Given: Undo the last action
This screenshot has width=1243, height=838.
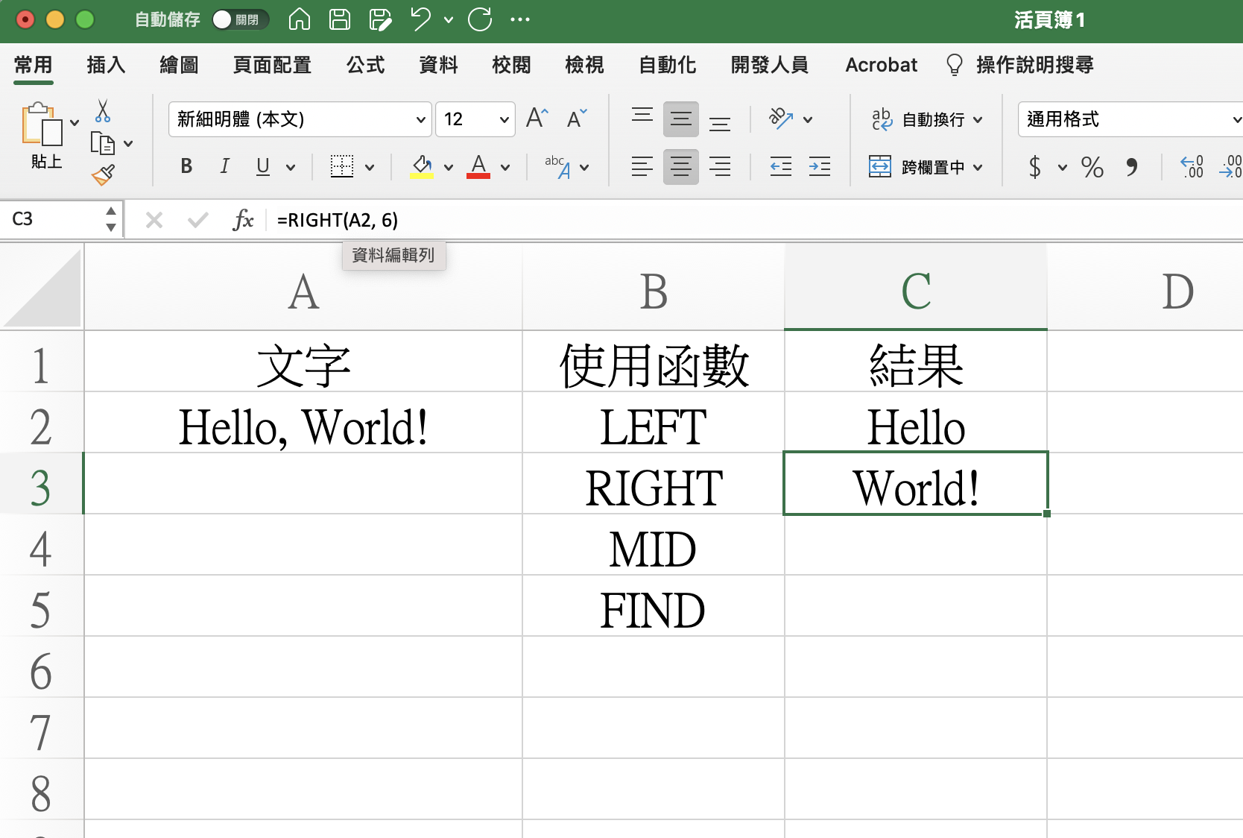Looking at the screenshot, I should pyautogui.click(x=421, y=19).
